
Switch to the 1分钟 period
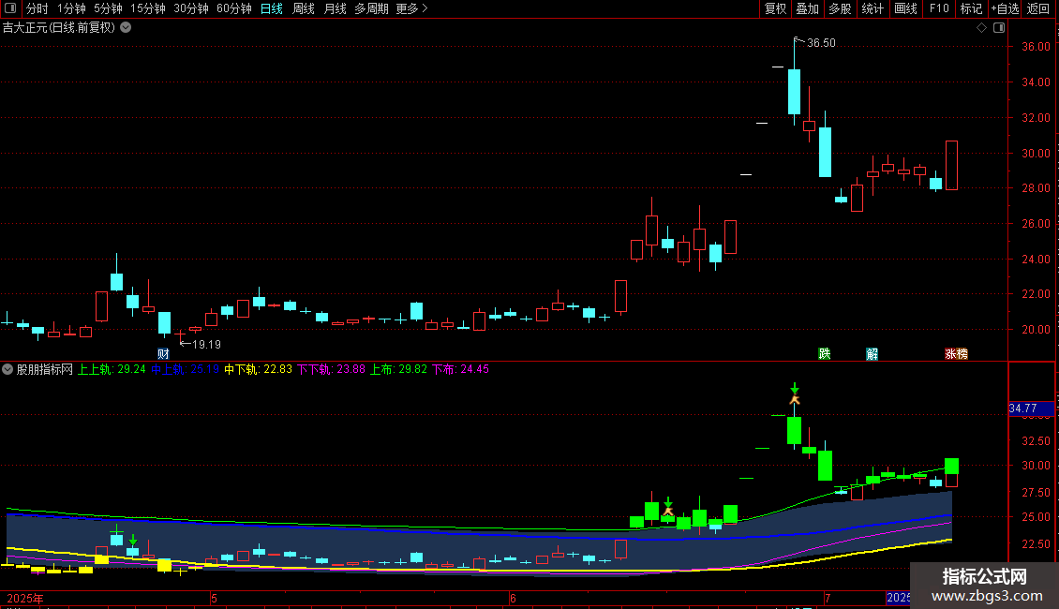pyautogui.click(x=71, y=8)
